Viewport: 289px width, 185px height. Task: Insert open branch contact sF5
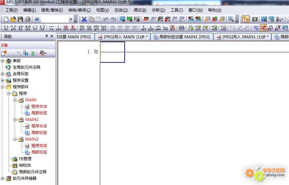(x=13, y=28)
